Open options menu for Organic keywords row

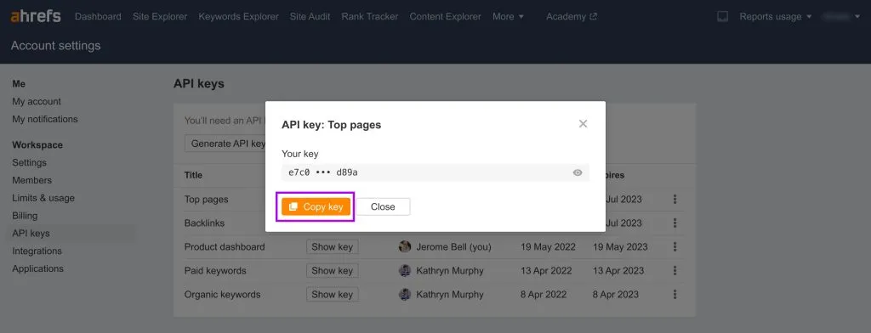tap(675, 295)
